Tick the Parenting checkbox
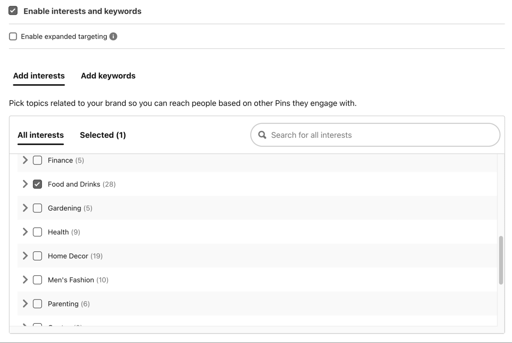The image size is (512, 343). tap(37, 304)
